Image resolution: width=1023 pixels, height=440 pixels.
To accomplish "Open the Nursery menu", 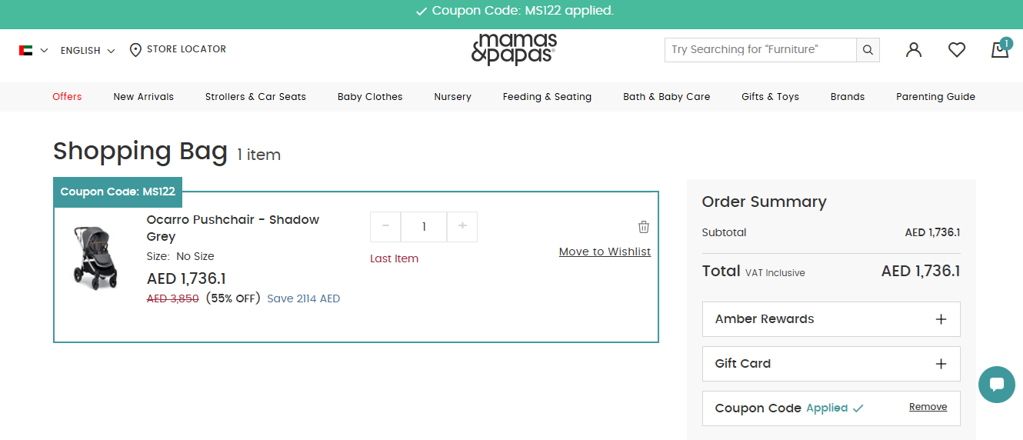I will point(453,97).
